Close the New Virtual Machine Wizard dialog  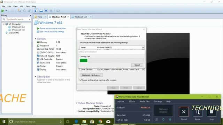(x=144, y=29)
